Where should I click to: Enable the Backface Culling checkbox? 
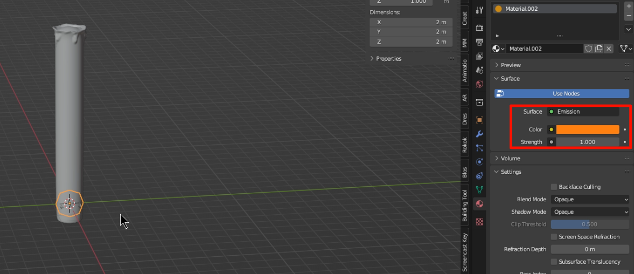554,187
